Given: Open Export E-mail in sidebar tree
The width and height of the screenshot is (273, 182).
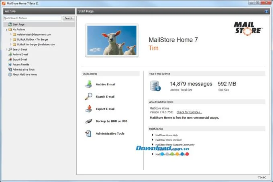Looking at the screenshot, I should (20, 59).
